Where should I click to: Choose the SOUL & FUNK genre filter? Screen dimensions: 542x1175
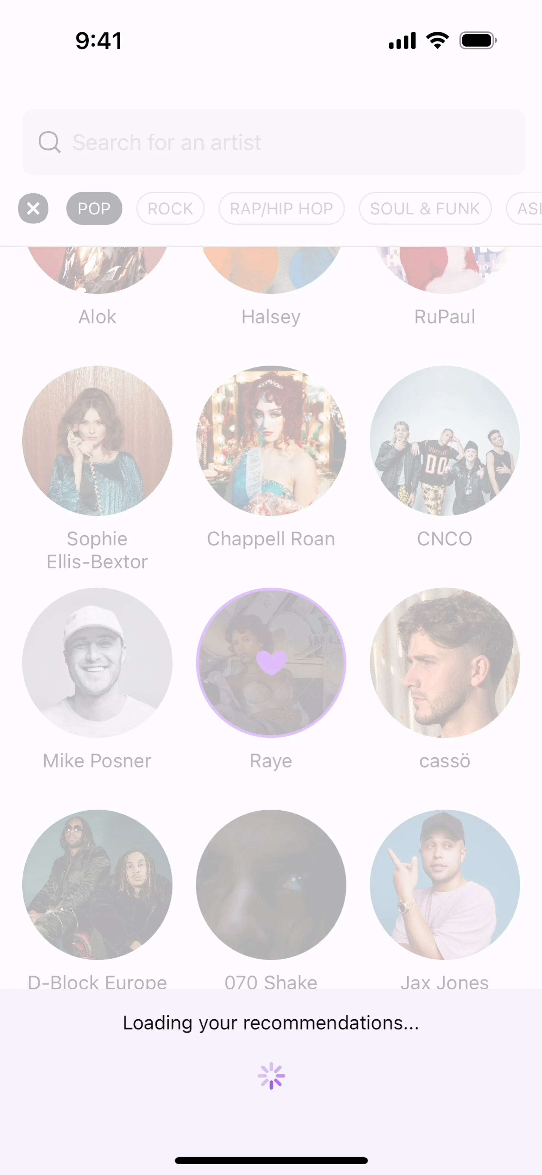425,208
